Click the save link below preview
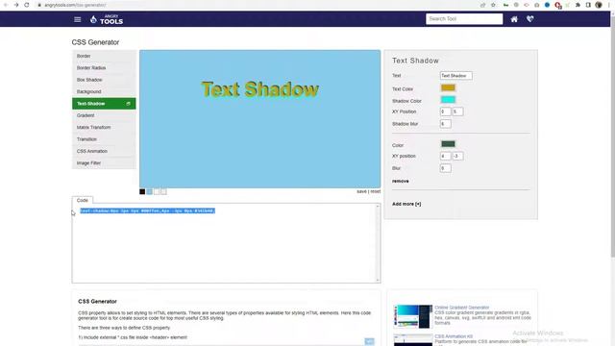615x346 pixels. 361,191
